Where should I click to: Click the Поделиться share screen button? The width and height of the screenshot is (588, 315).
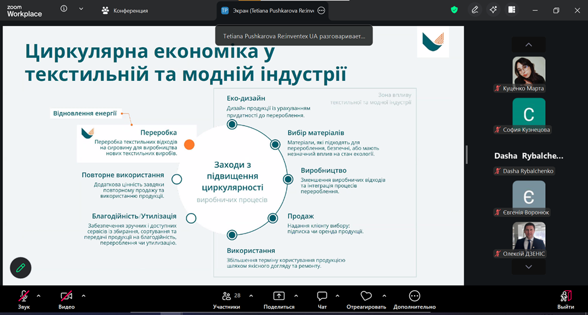279,301
